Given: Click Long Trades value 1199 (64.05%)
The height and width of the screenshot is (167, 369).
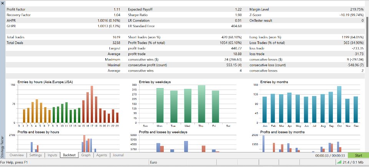Looking at the screenshot, I should click(352, 37).
